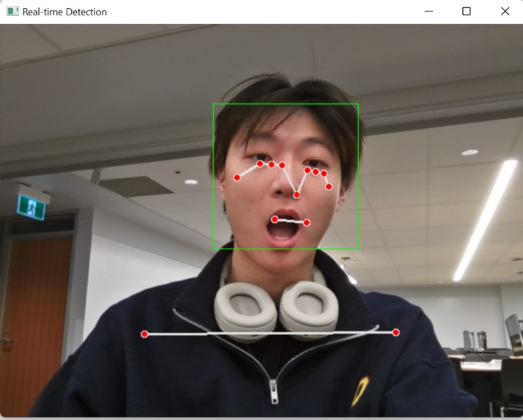Click the 'Real-time Detection' title text
This screenshot has height=420, width=523.
64,12
